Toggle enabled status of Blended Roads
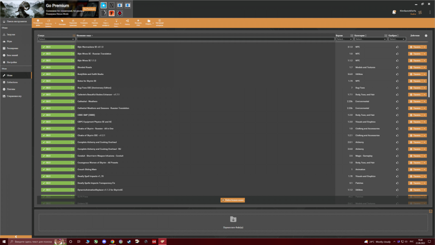The image size is (435, 245). coord(56,67)
